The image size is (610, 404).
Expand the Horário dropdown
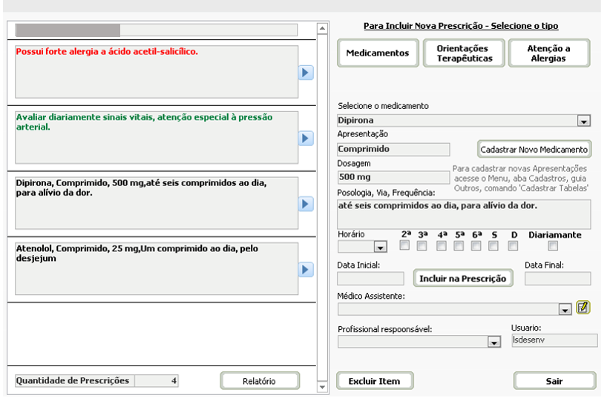[x=381, y=247]
